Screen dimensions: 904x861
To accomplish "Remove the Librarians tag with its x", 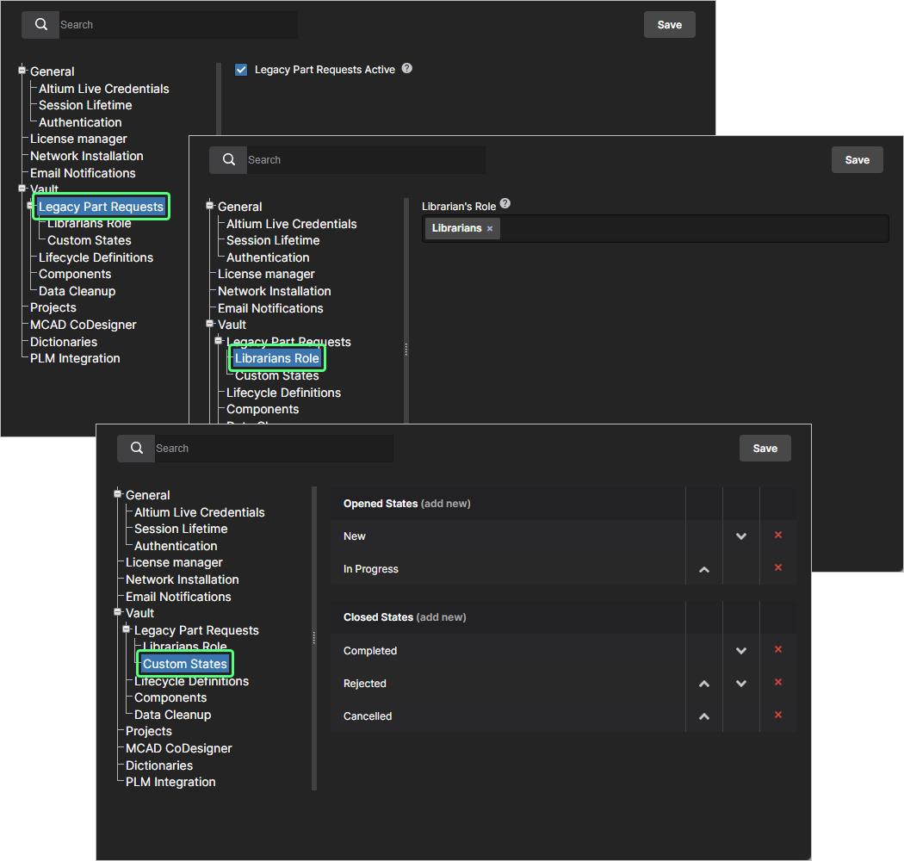I will coord(490,228).
